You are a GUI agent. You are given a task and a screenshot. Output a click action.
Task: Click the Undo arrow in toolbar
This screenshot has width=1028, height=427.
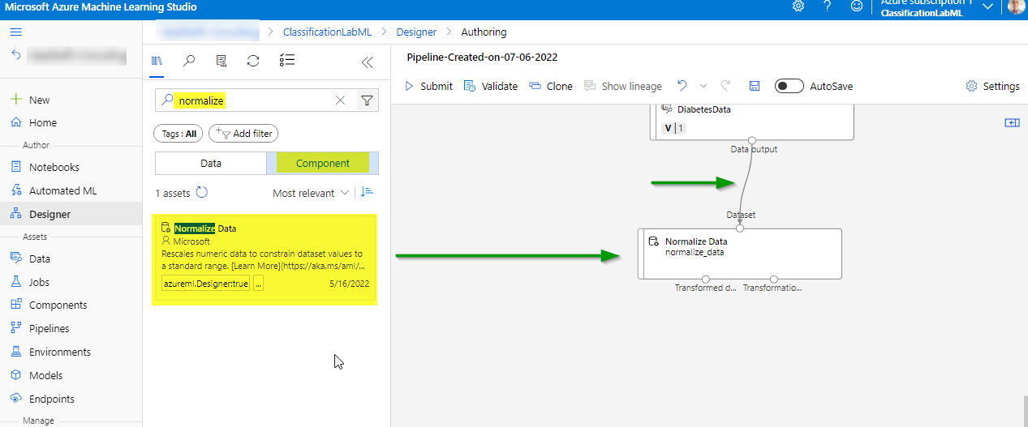click(682, 86)
